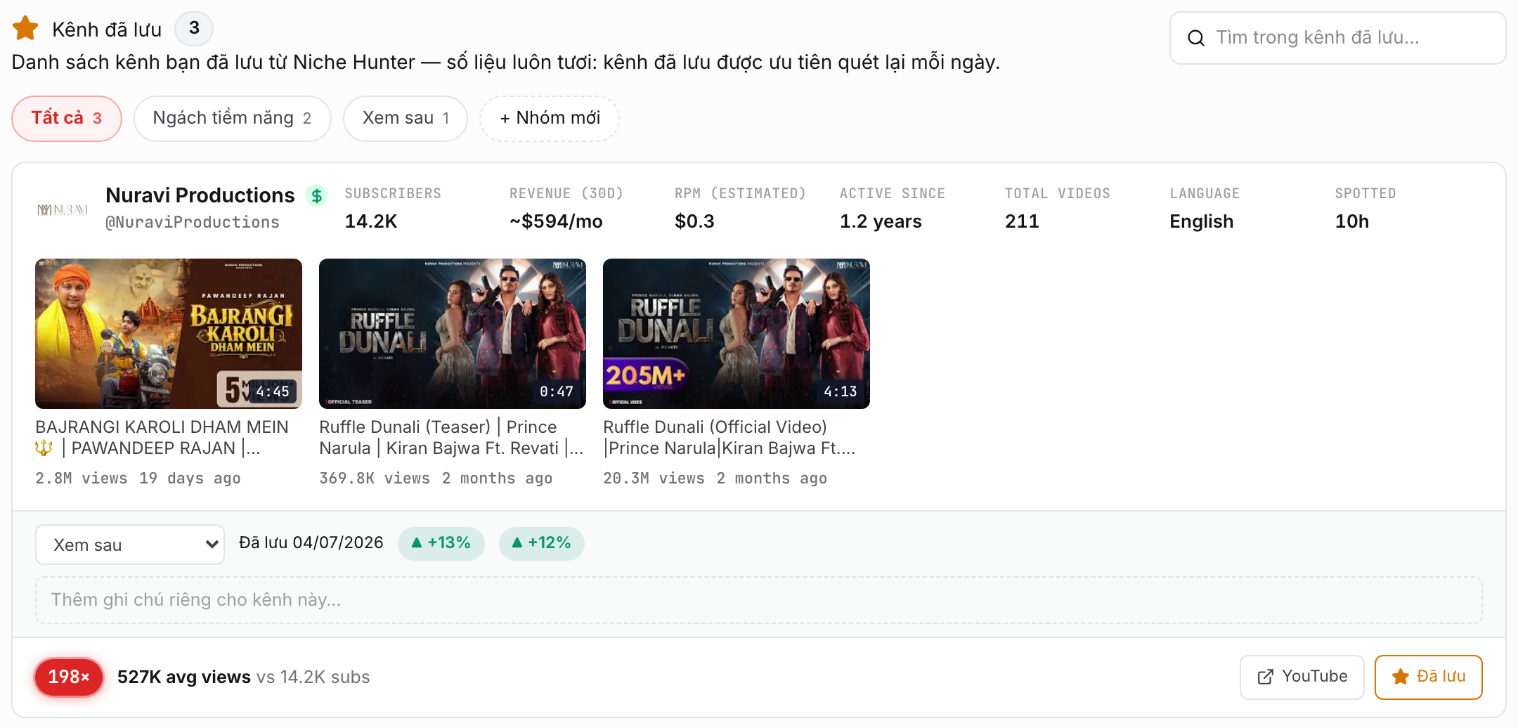Screen dimensions: 1518x728
Task: Open the channel on YouTube
Action: coord(1302,677)
